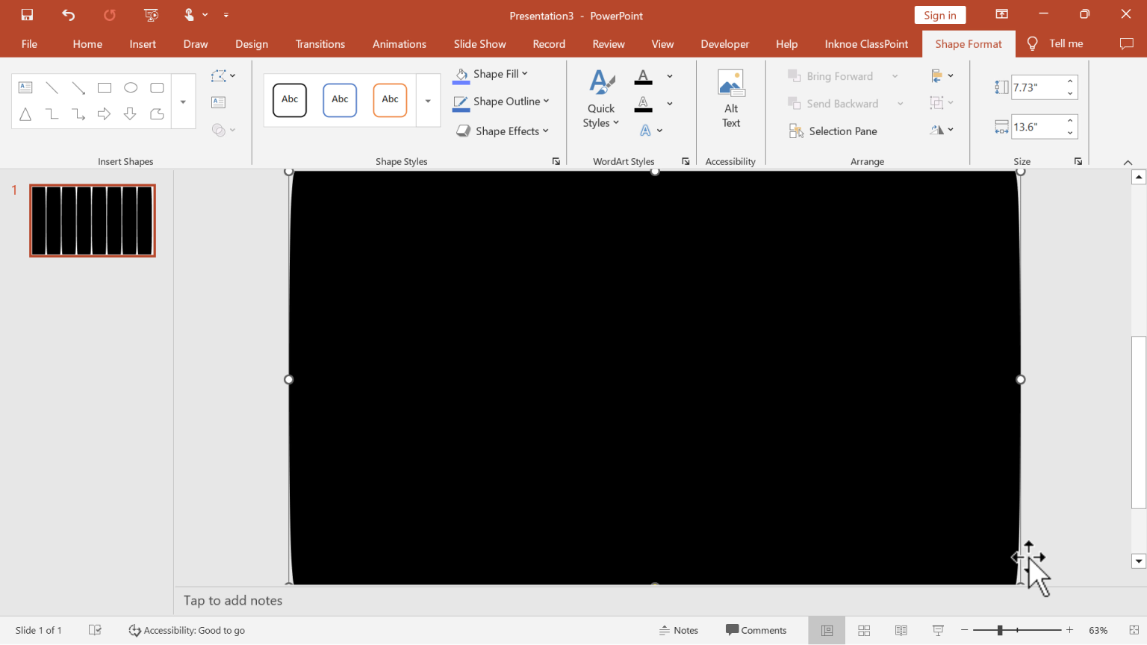Viewport: 1147px width, 645px height.
Task: Insert a Text Box from Insert Shapes
Action: pos(25,87)
